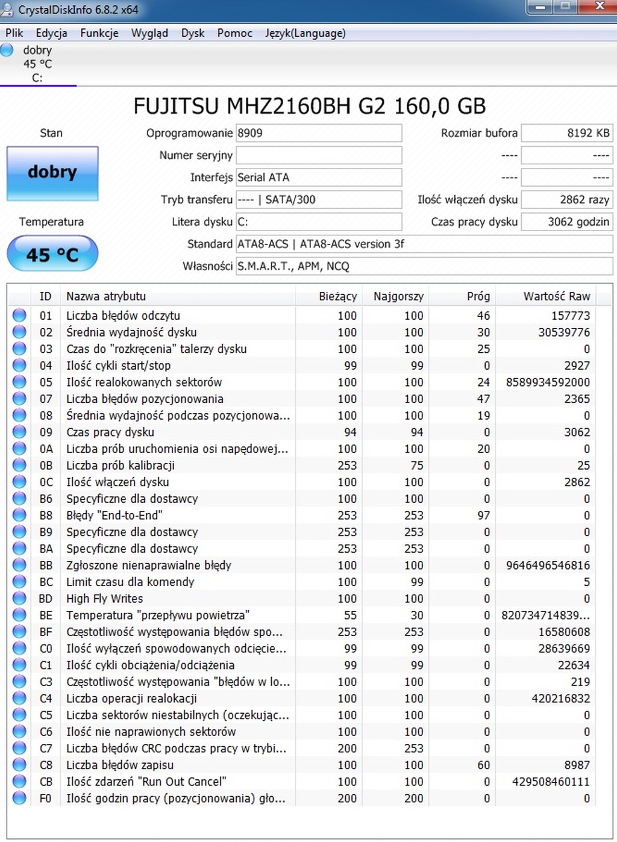
Task: Click the 45 °C temperature button
Action: [52, 253]
